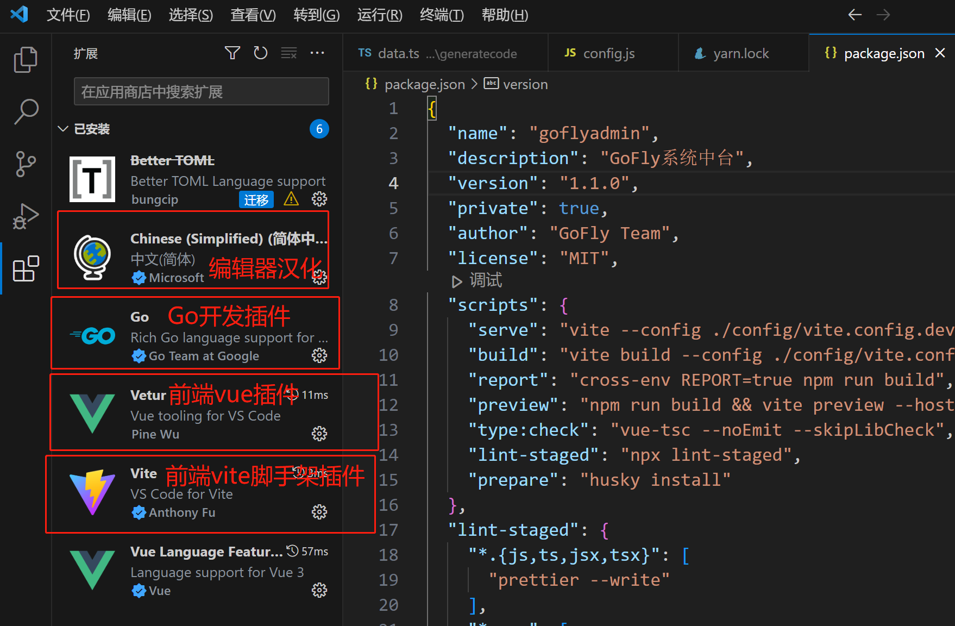Collapse the installed extensions section
The height and width of the screenshot is (626, 955).
[63, 129]
